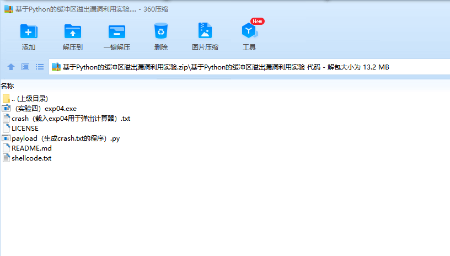Click the archive icon in address bar

coord(56,67)
